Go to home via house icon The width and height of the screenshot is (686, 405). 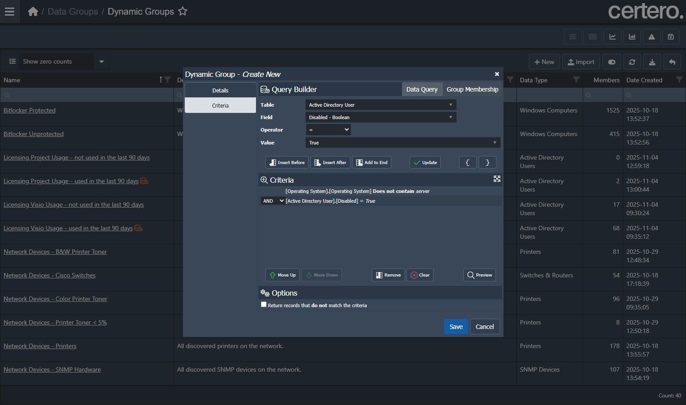(33, 12)
